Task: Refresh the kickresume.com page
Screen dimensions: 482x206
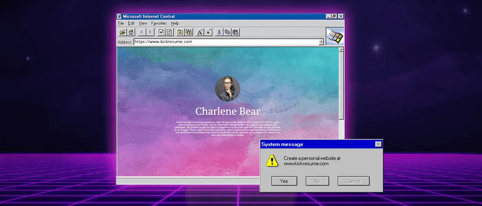Action: 169,32
